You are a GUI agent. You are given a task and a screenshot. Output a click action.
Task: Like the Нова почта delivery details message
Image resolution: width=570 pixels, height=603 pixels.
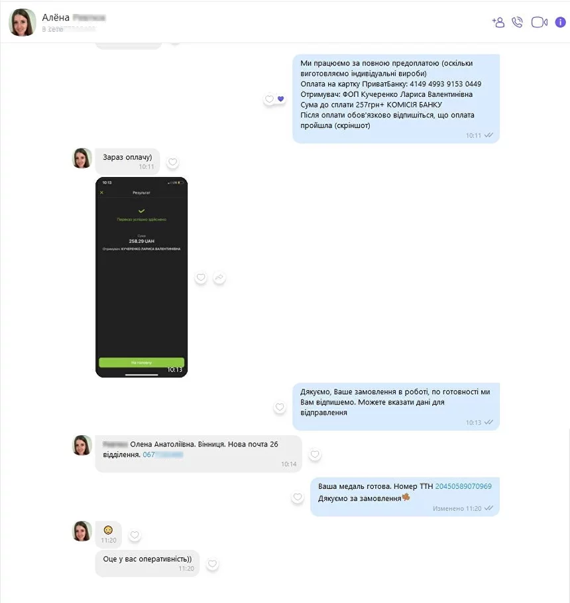tap(315, 454)
